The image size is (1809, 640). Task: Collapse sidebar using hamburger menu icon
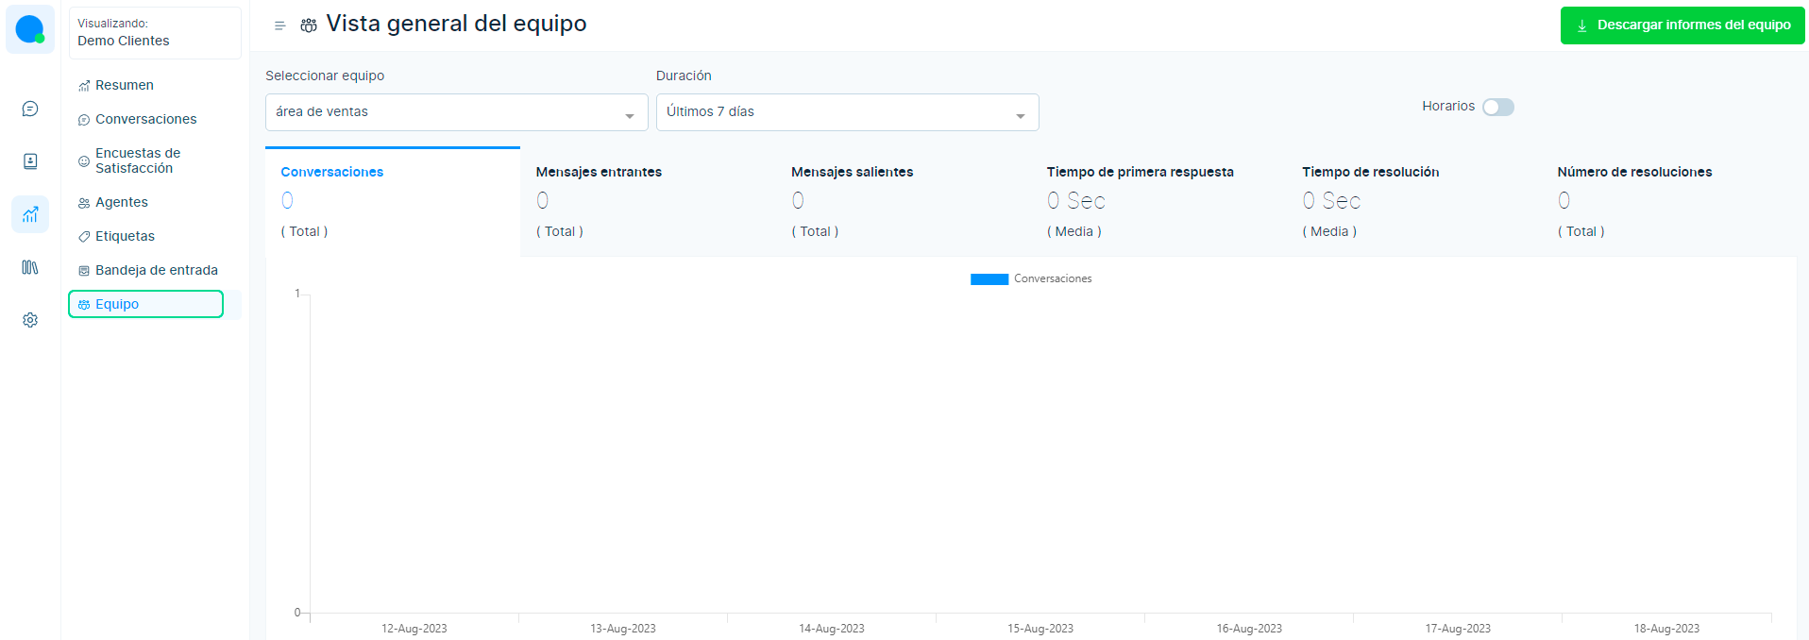279,25
